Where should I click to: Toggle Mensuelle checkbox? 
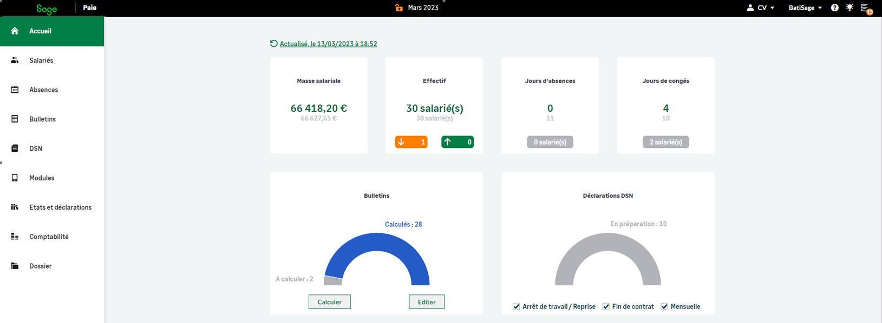tap(664, 306)
